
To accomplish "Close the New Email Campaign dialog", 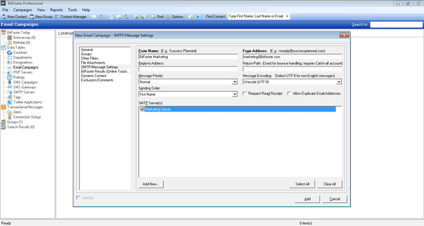I will coord(344,35).
